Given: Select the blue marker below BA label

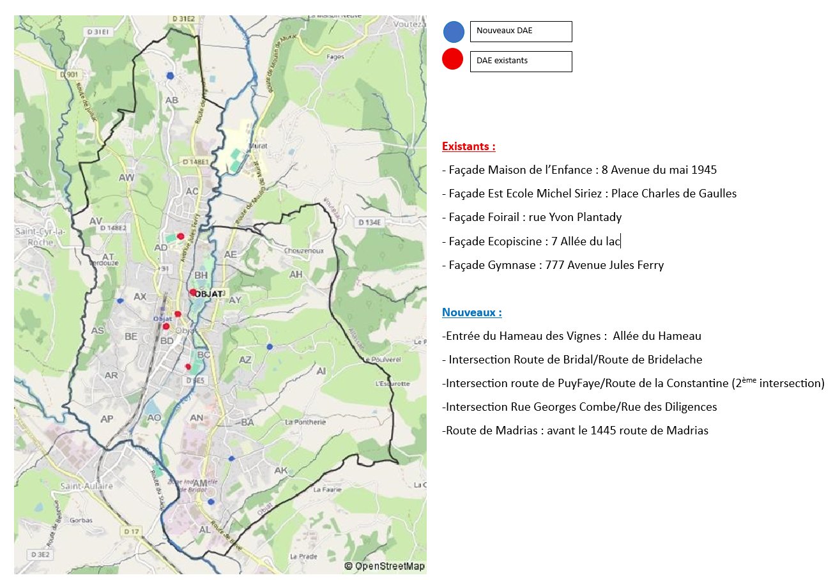Looking at the screenshot, I should [232, 459].
